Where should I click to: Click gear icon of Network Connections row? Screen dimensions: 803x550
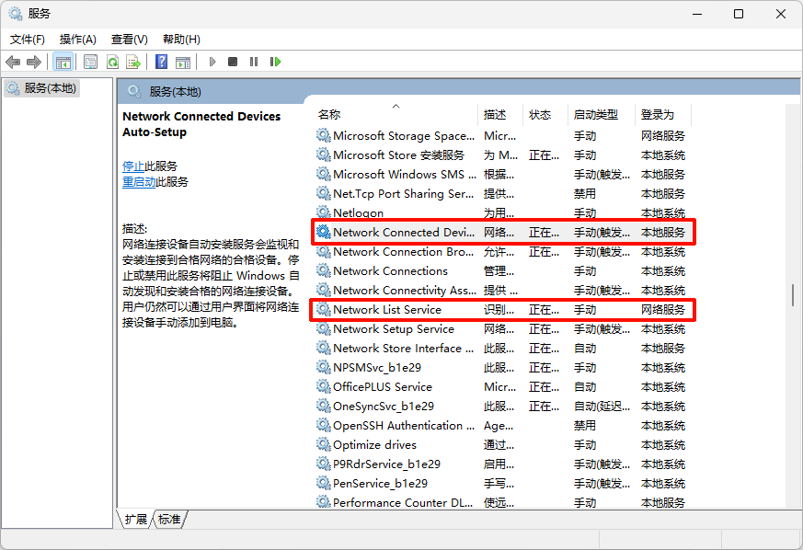pyautogui.click(x=323, y=270)
